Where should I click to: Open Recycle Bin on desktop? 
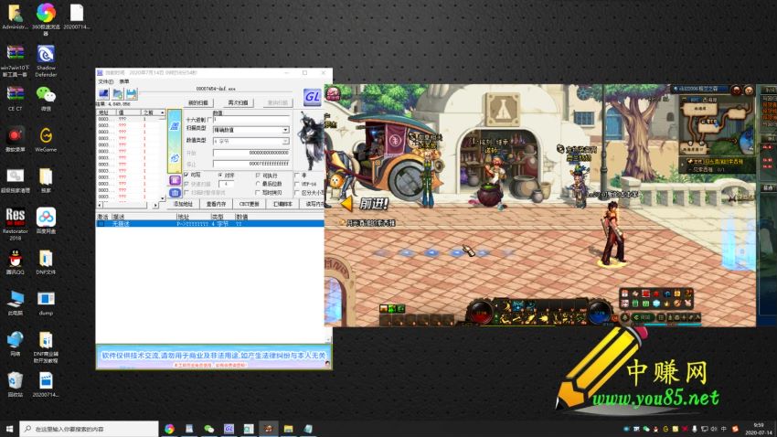(x=16, y=384)
